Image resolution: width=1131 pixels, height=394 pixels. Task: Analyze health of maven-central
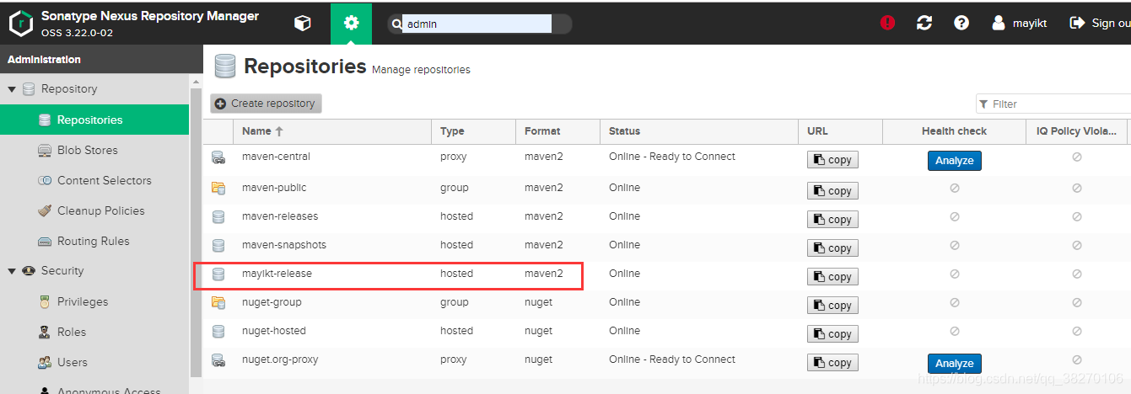955,161
